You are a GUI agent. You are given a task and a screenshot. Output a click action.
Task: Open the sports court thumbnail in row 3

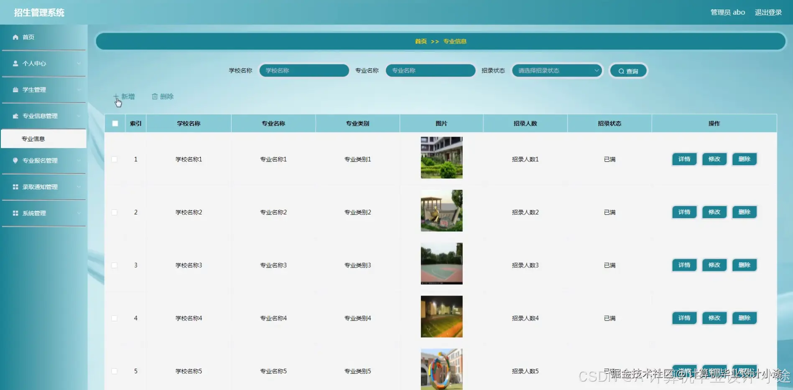[x=441, y=264]
